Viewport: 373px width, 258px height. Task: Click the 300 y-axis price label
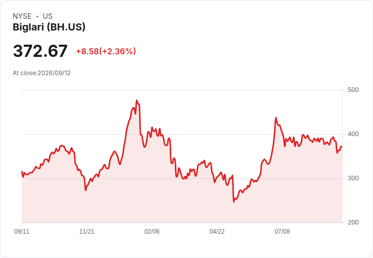[x=353, y=178]
